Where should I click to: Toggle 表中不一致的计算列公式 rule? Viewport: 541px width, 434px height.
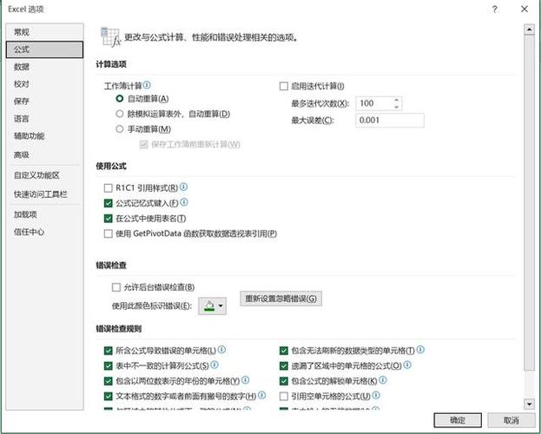click(x=108, y=365)
